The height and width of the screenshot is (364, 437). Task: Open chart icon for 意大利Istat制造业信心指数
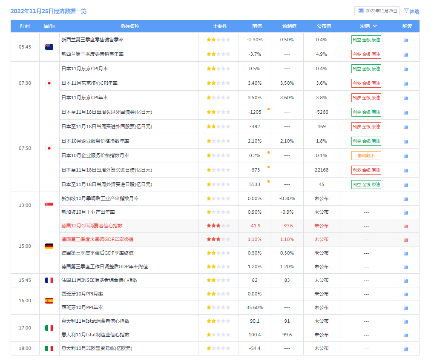coord(406,335)
